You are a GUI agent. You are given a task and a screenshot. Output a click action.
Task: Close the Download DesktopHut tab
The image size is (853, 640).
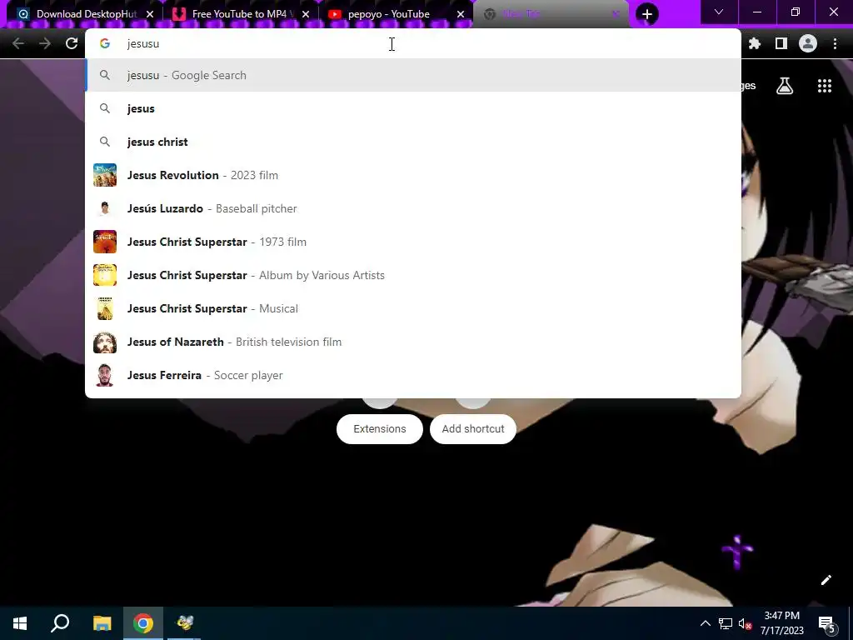pos(150,14)
